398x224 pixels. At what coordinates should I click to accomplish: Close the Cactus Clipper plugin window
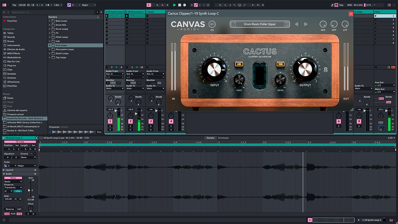351,14
